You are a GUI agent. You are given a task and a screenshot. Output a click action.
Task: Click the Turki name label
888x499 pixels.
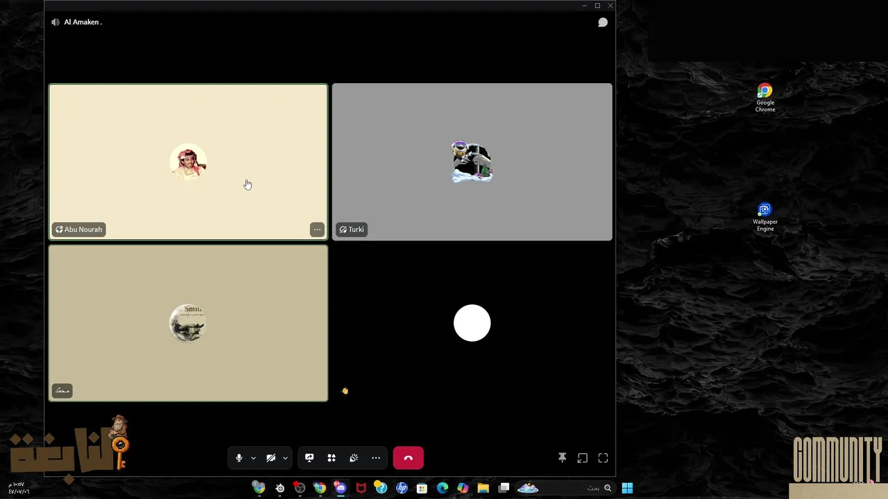(352, 229)
